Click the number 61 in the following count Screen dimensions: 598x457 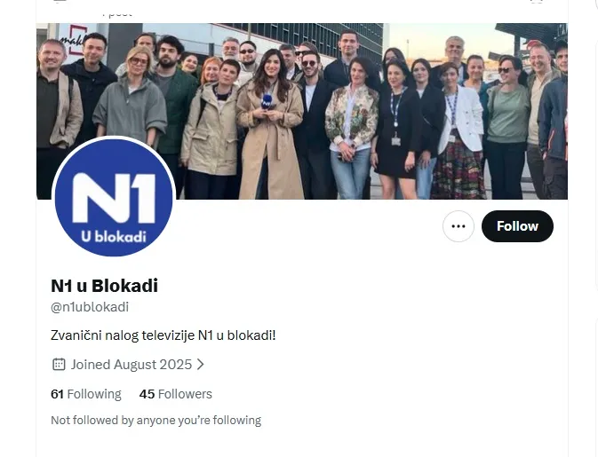click(x=58, y=394)
